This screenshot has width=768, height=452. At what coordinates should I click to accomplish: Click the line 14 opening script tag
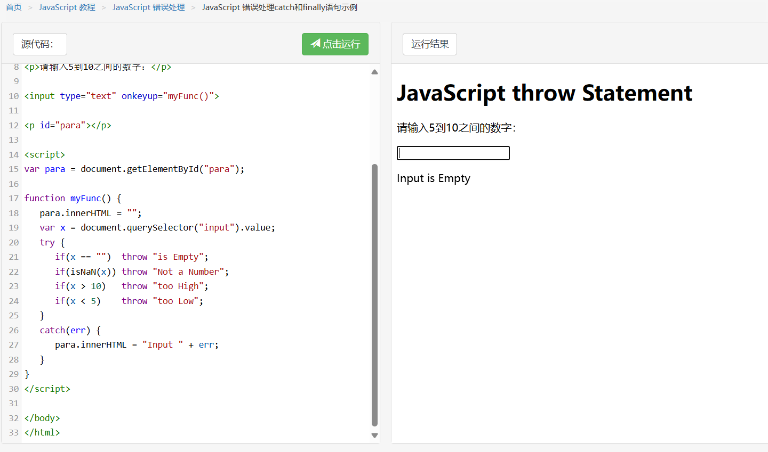[x=45, y=154]
